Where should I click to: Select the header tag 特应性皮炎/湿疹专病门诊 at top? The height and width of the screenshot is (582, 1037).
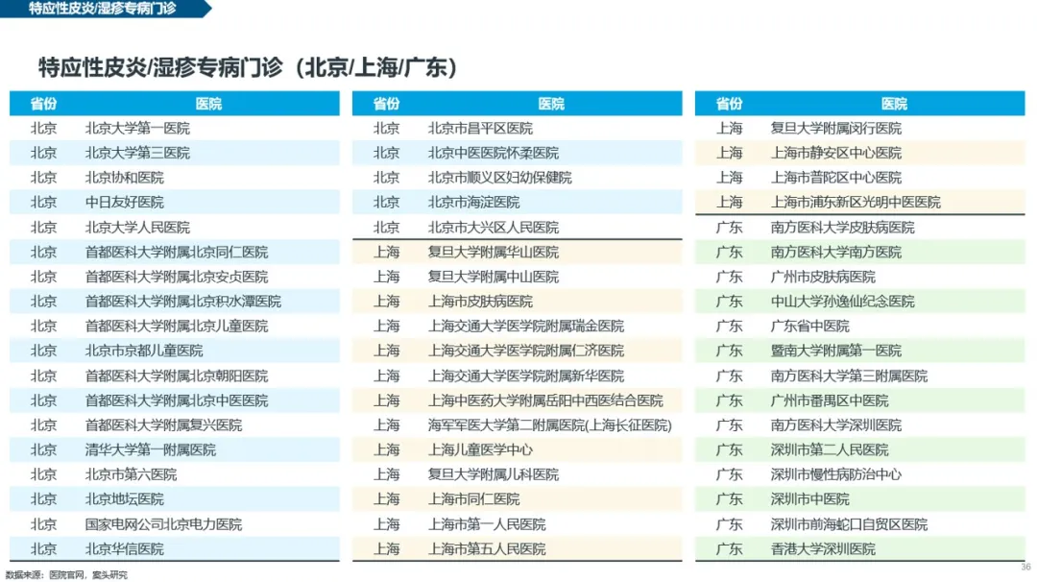click(103, 9)
